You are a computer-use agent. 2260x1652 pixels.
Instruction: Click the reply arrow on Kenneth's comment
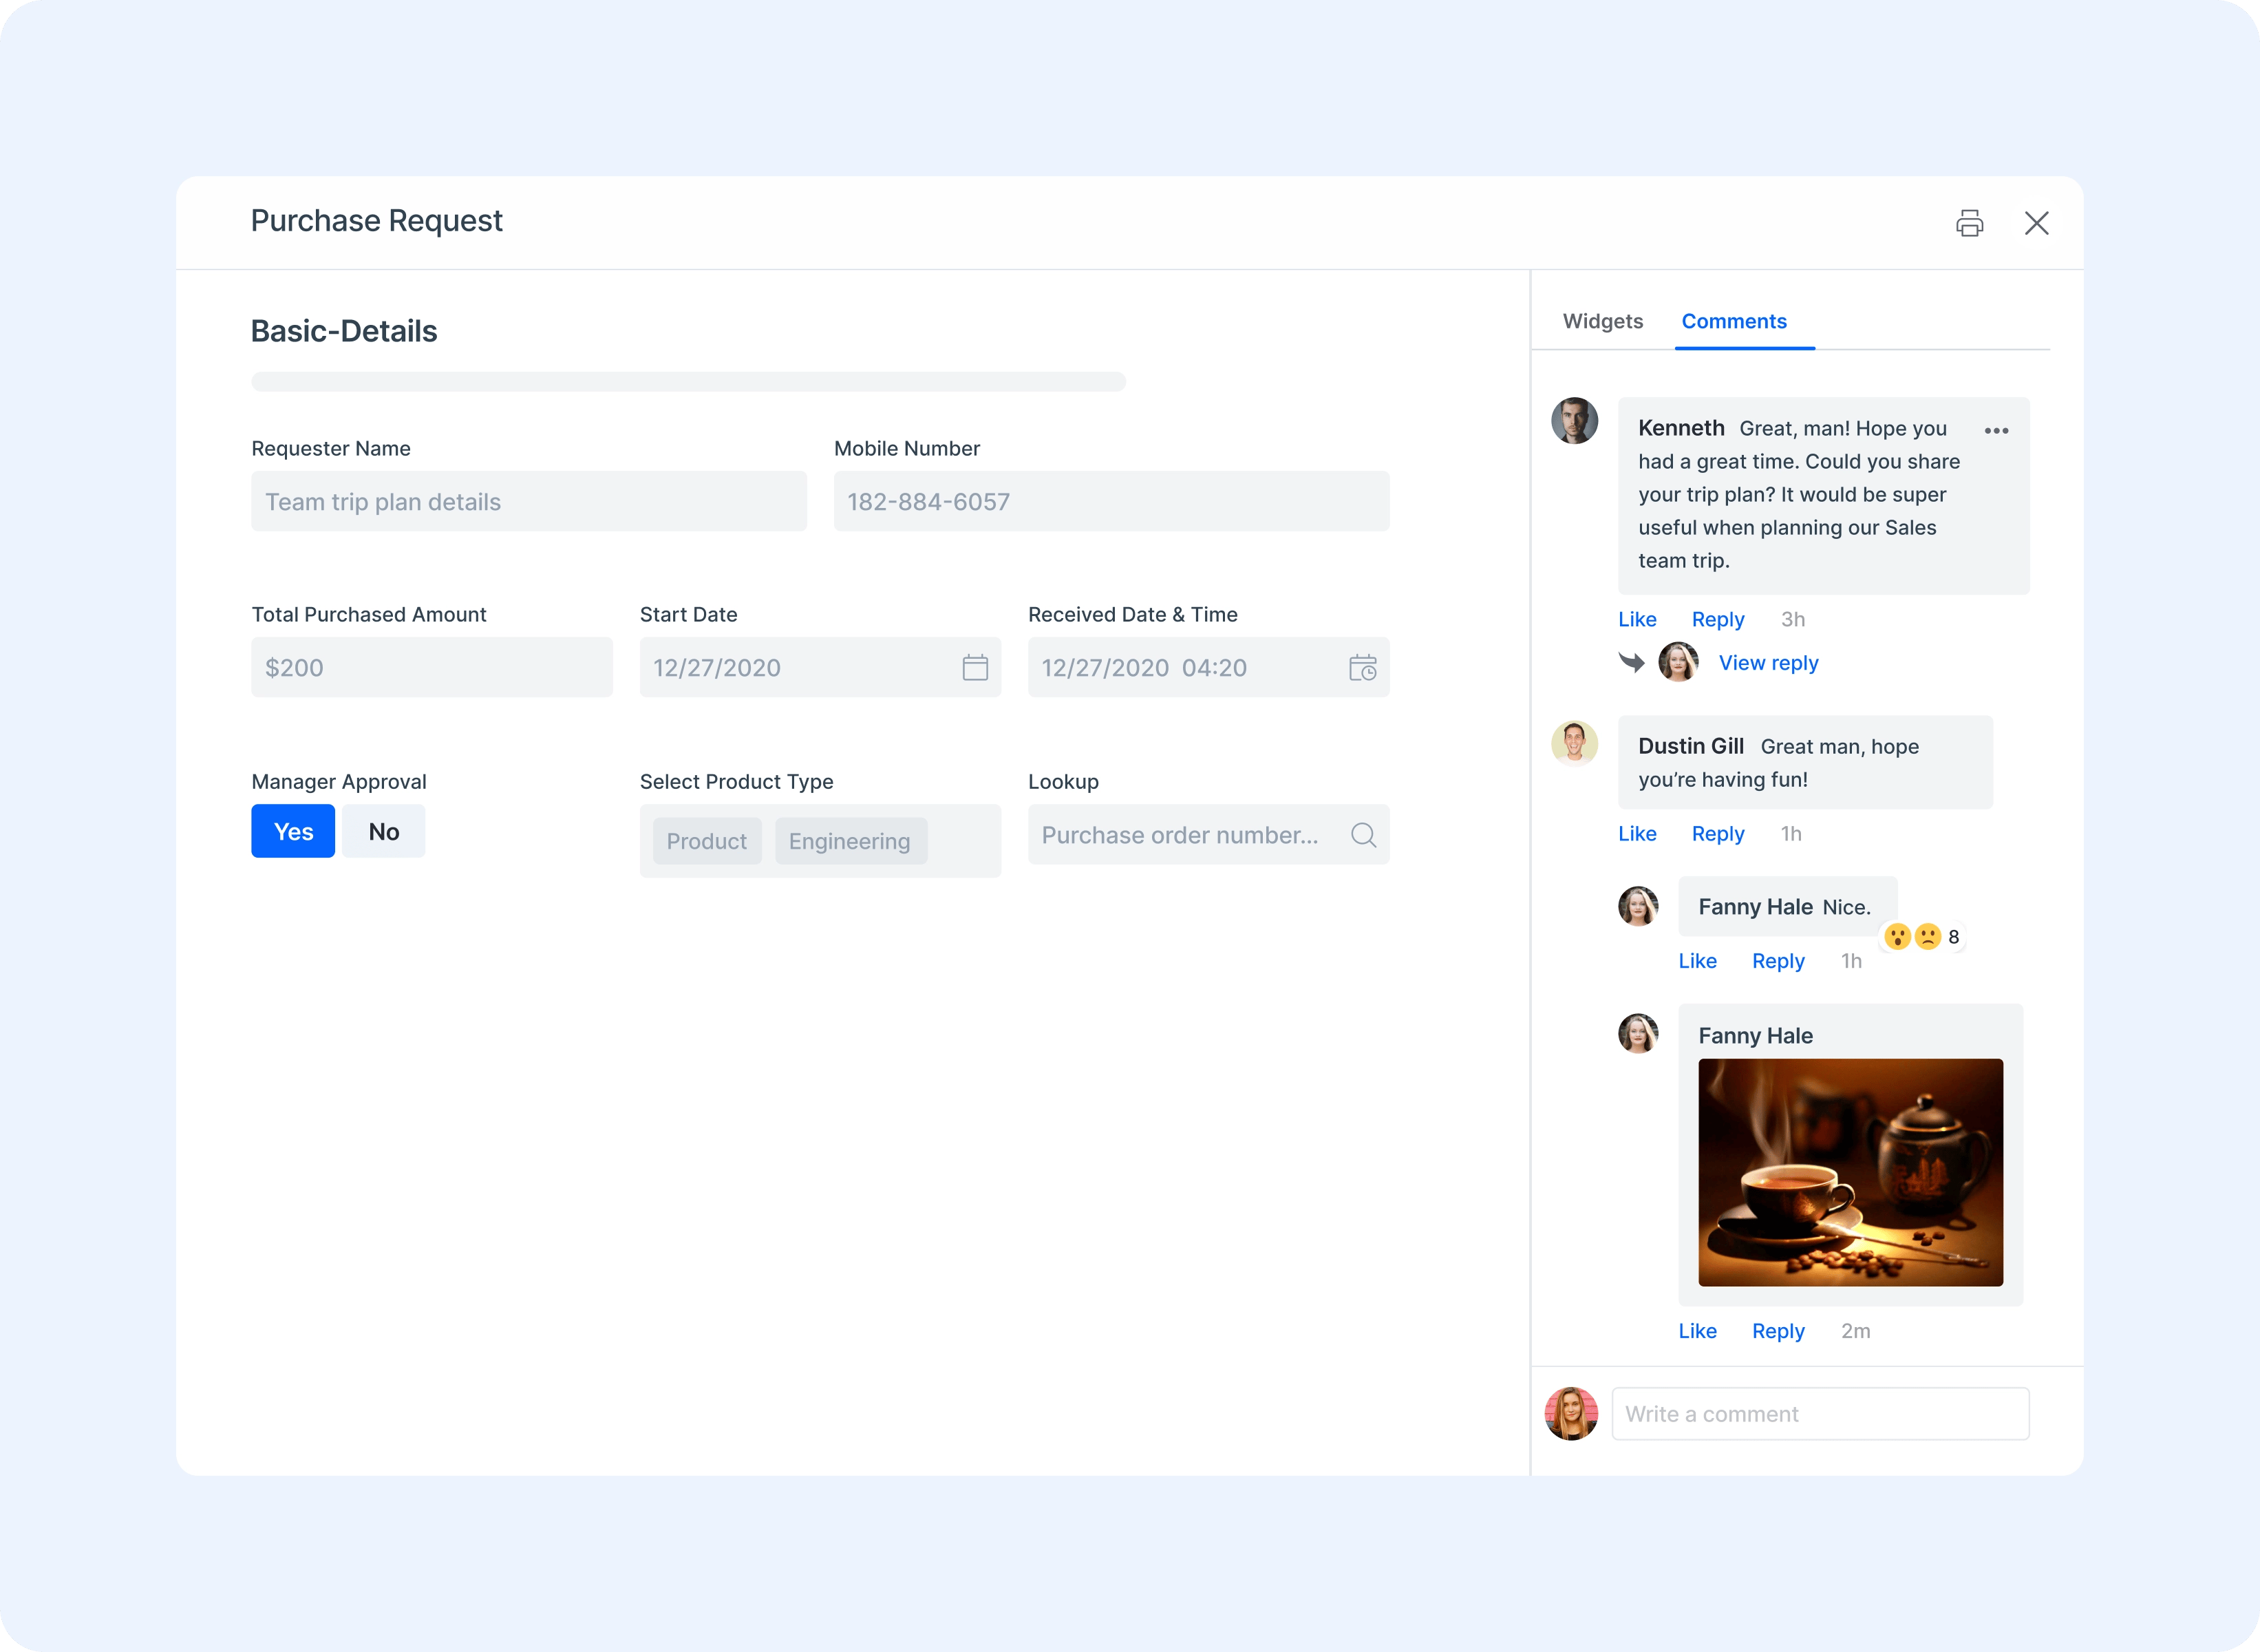[1630, 662]
